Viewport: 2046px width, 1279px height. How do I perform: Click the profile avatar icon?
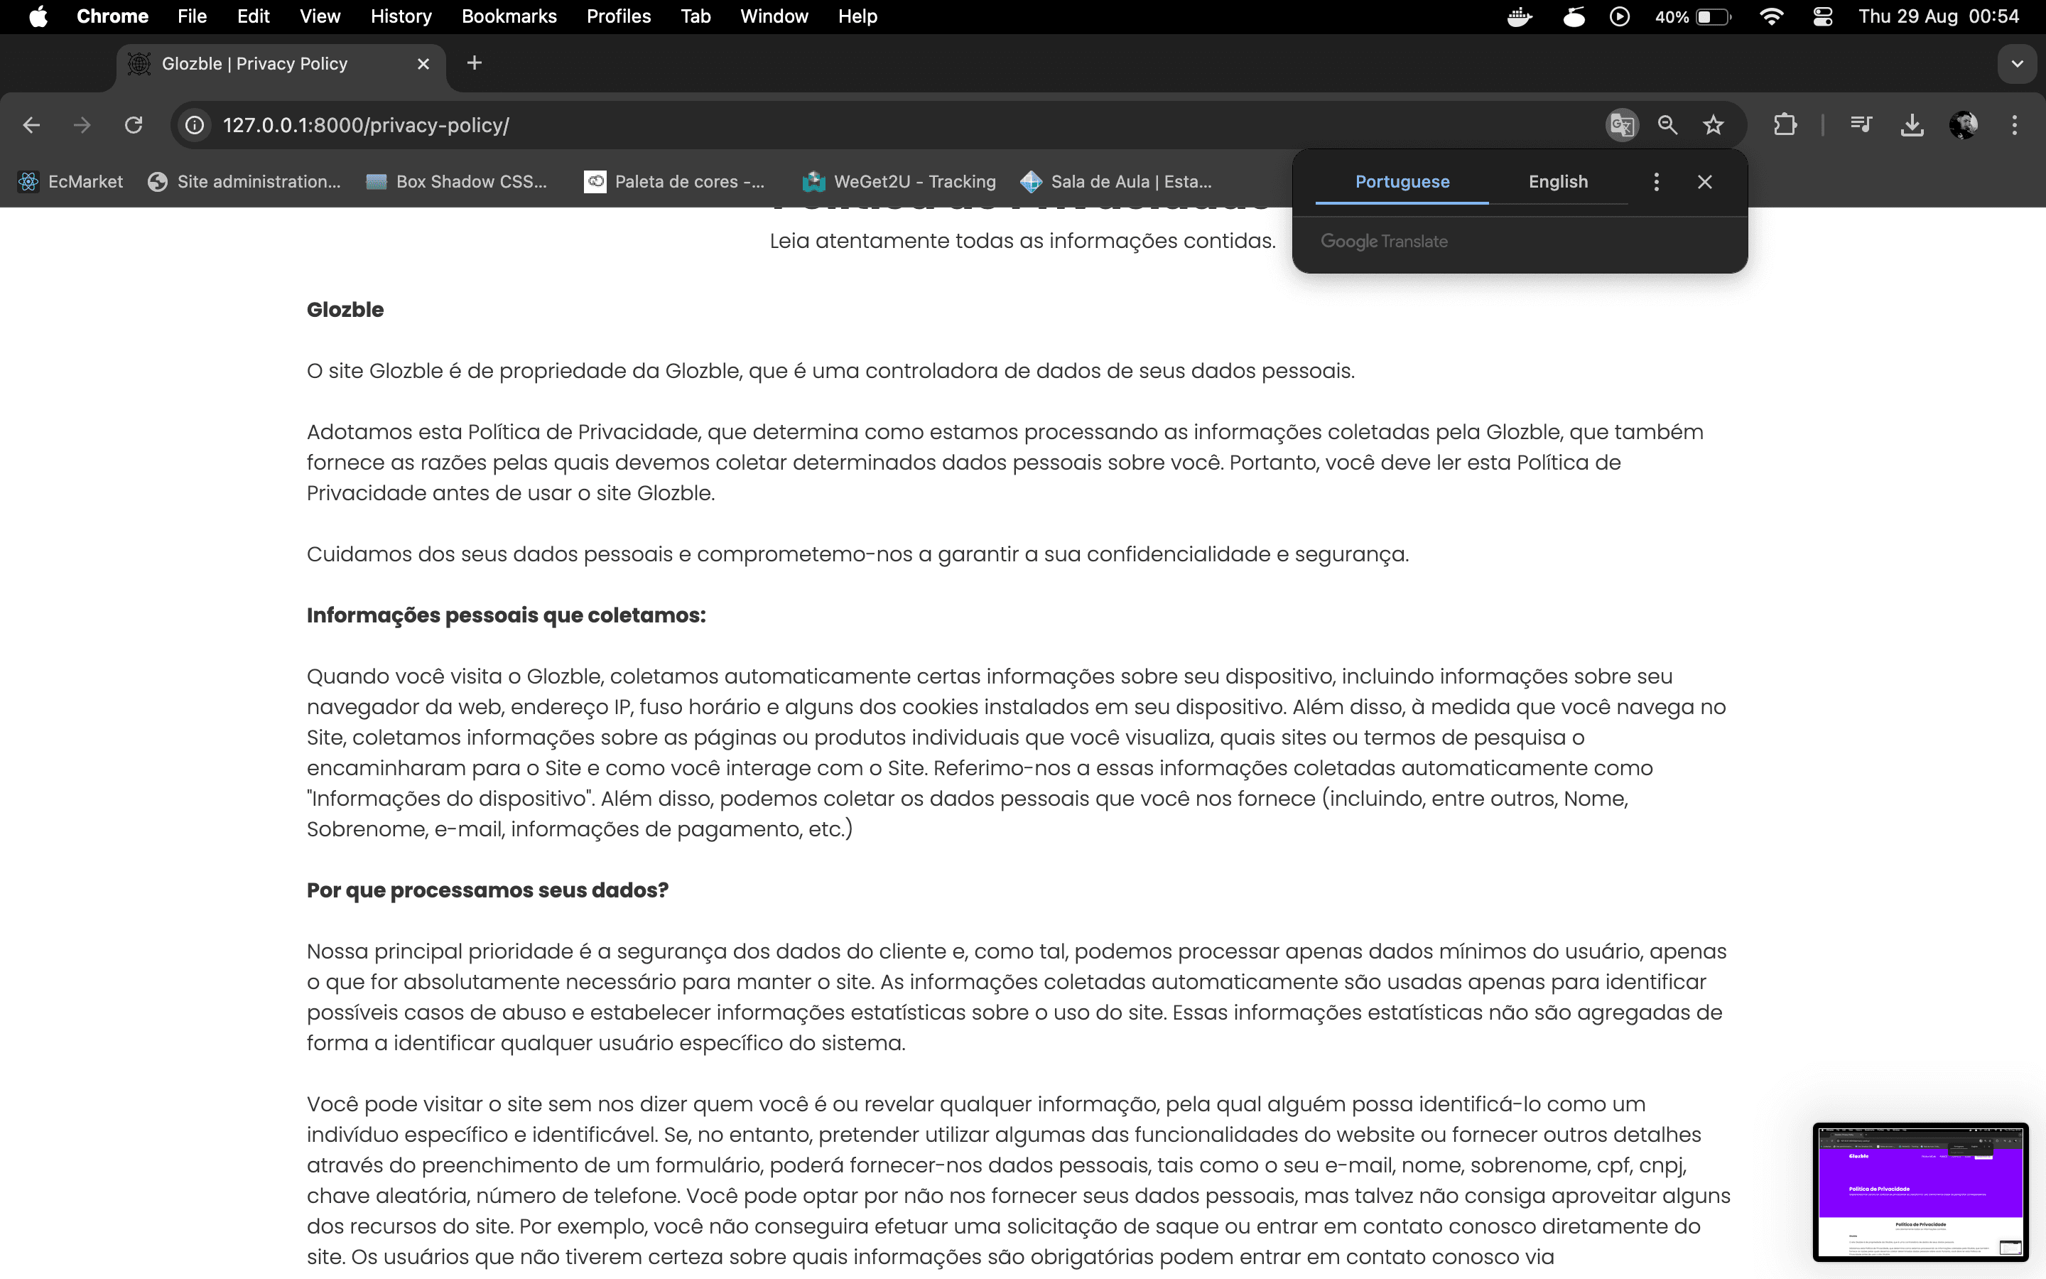[1963, 125]
